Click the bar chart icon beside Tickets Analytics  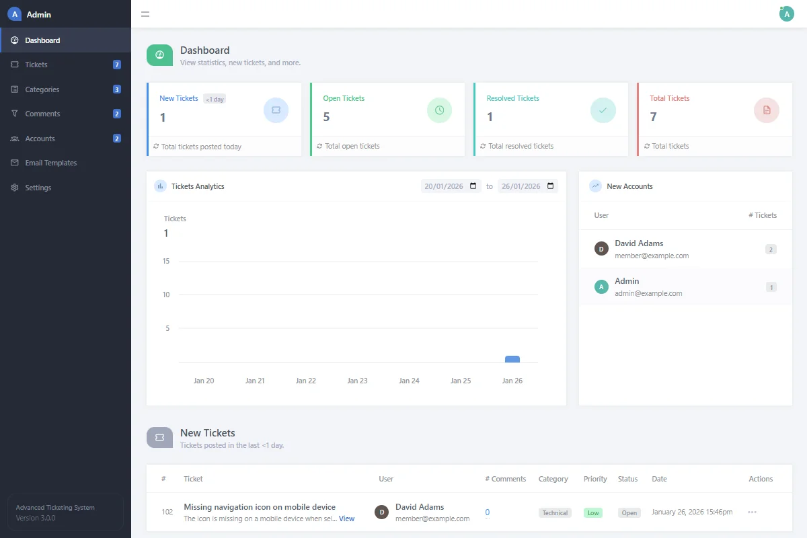pos(160,186)
